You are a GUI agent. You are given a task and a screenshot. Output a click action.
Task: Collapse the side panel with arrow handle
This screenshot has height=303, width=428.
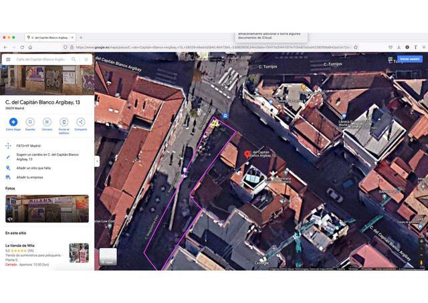(97, 161)
